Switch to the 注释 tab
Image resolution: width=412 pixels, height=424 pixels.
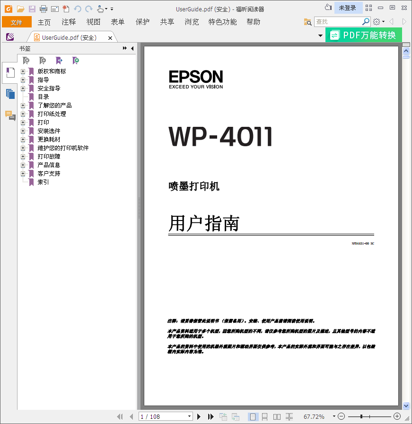coord(69,22)
